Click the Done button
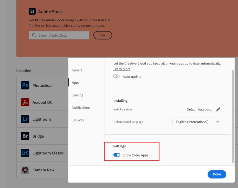Screen dimensions: 238x188 [217, 174]
